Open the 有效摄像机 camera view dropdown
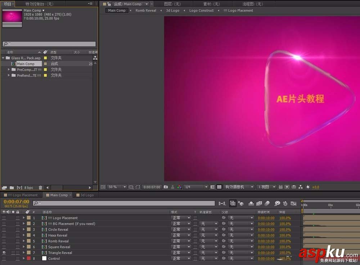This screenshot has width=360, height=265. [x=239, y=187]
